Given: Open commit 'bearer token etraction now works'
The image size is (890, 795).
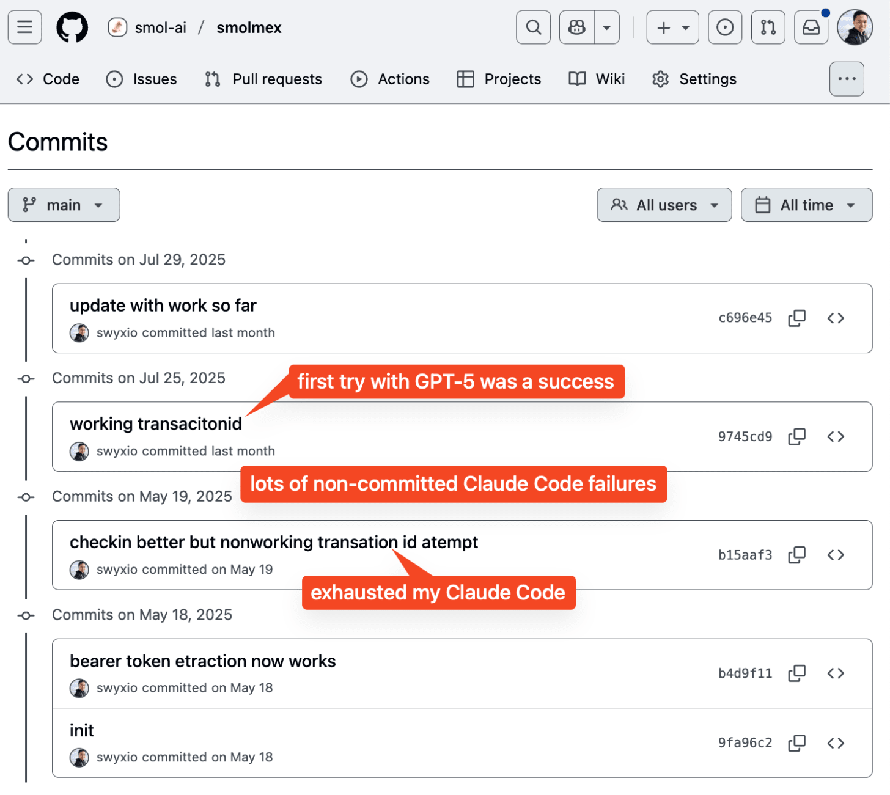Looking at the screenshot, I should [203, 661].
